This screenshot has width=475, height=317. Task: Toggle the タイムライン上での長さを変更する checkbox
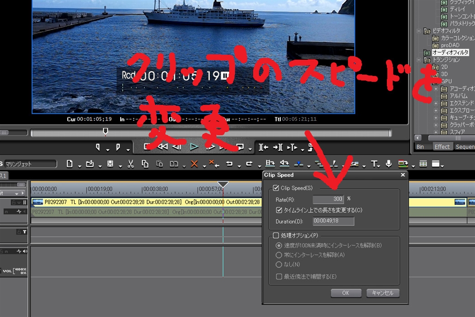point(279,210)
